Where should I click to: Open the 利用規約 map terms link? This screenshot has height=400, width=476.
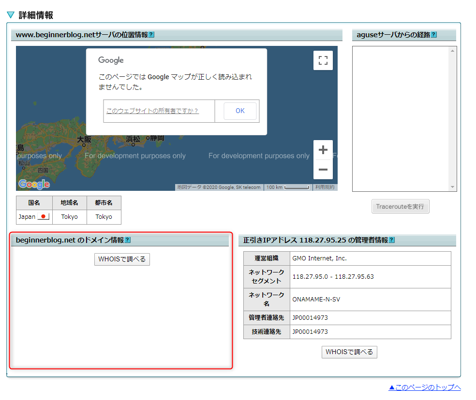(325, 187)
